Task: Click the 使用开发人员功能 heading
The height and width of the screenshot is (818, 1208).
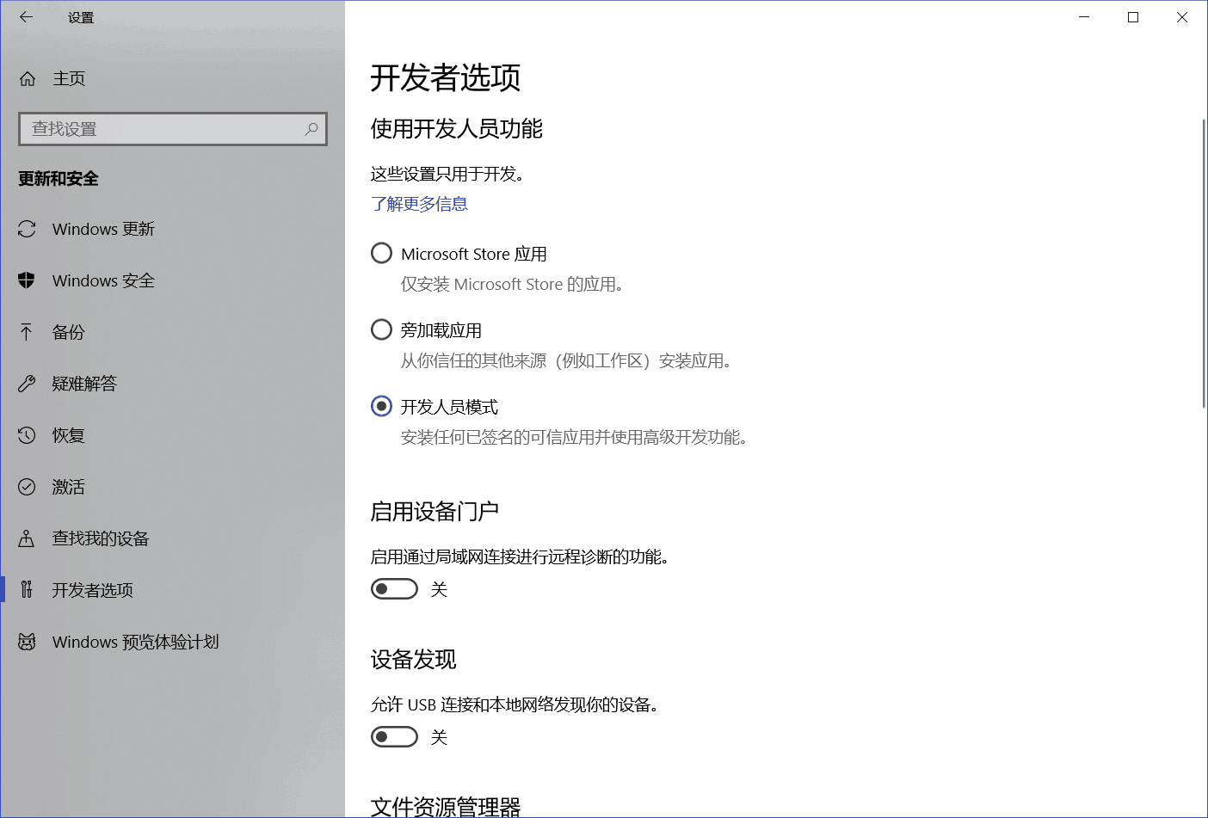Action: pos(457,129)
